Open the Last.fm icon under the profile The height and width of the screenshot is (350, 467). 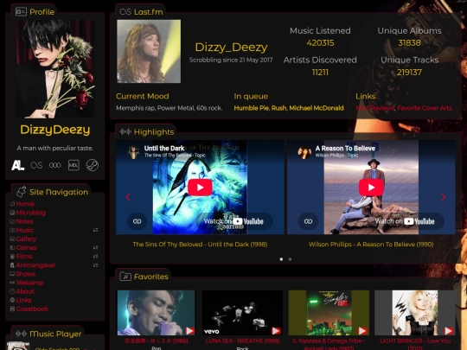pos(36,165)
